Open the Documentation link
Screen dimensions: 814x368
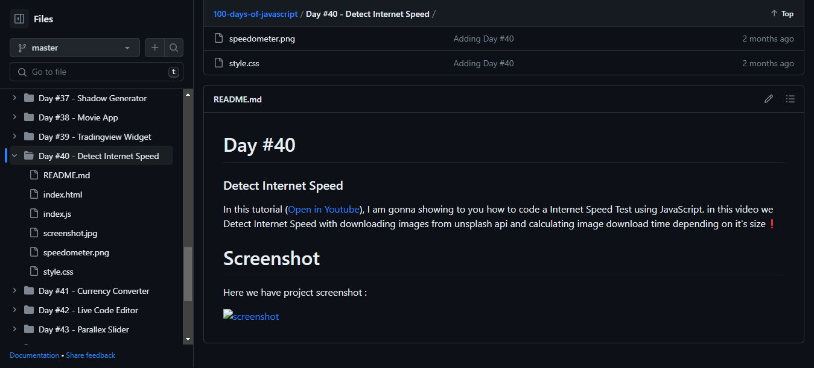click(34, 355)
